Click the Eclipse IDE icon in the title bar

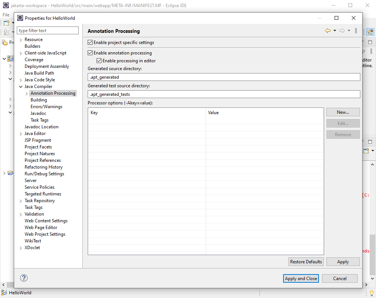coord(5,5)
